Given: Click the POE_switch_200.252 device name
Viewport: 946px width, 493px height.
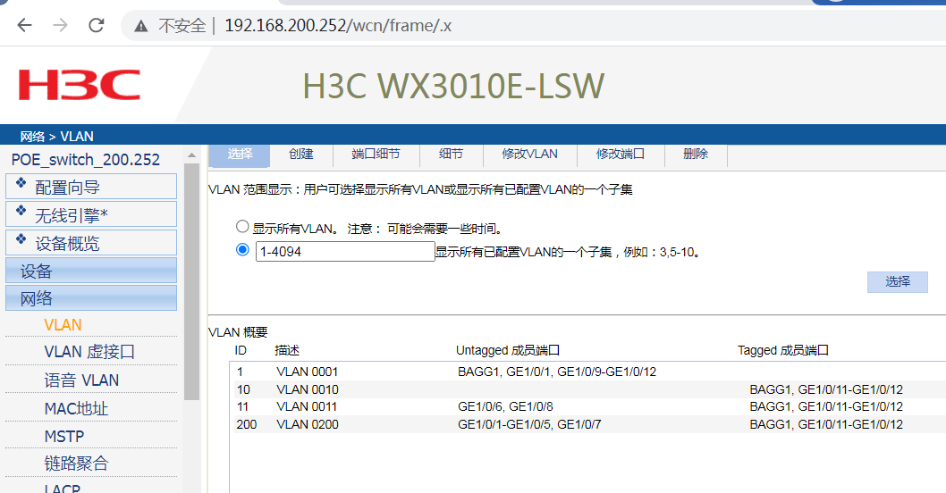Looking at the screenshot, I should (x=86, y=160).
